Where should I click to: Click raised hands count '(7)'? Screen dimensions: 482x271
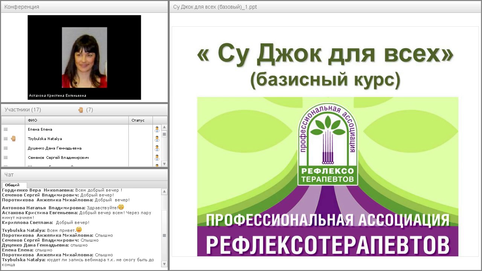point(90,110)
